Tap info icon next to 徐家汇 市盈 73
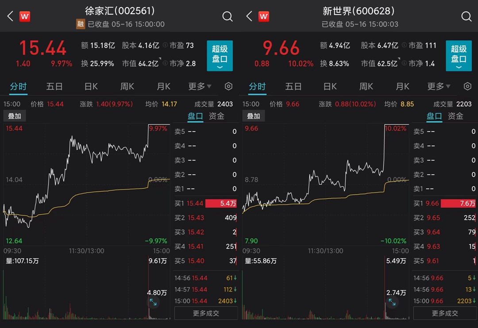Viewport: 478px width, 328px height. point(165,45)
